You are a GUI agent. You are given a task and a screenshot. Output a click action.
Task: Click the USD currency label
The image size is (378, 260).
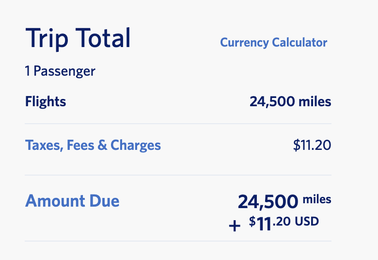[307, 221]
